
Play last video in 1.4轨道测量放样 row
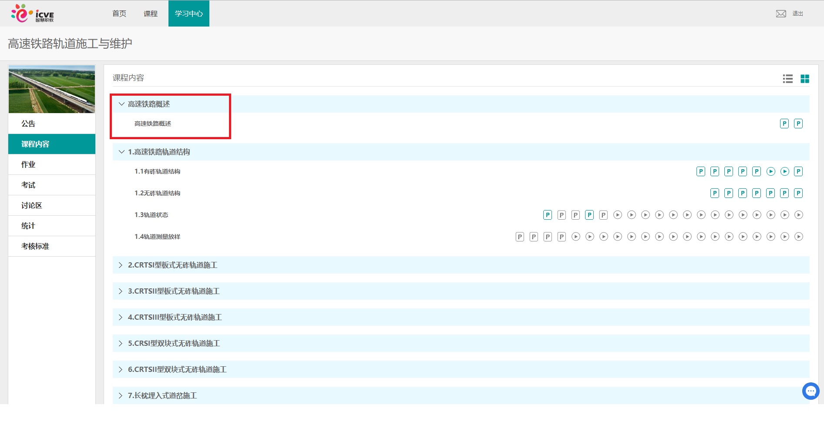point(799,237)
